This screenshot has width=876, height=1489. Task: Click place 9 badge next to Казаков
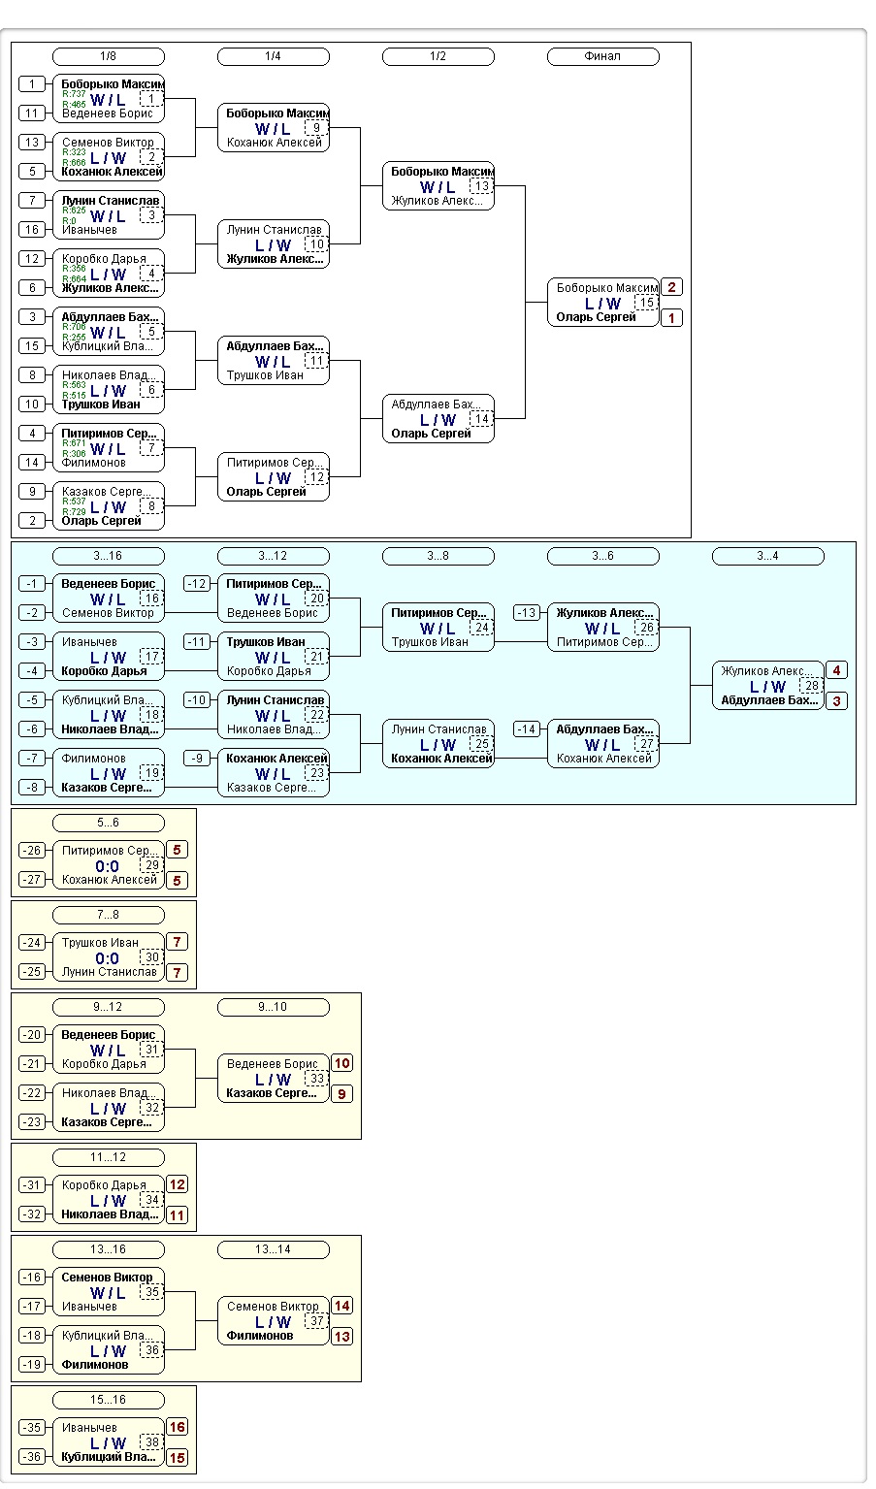(x=341, y=1094)
